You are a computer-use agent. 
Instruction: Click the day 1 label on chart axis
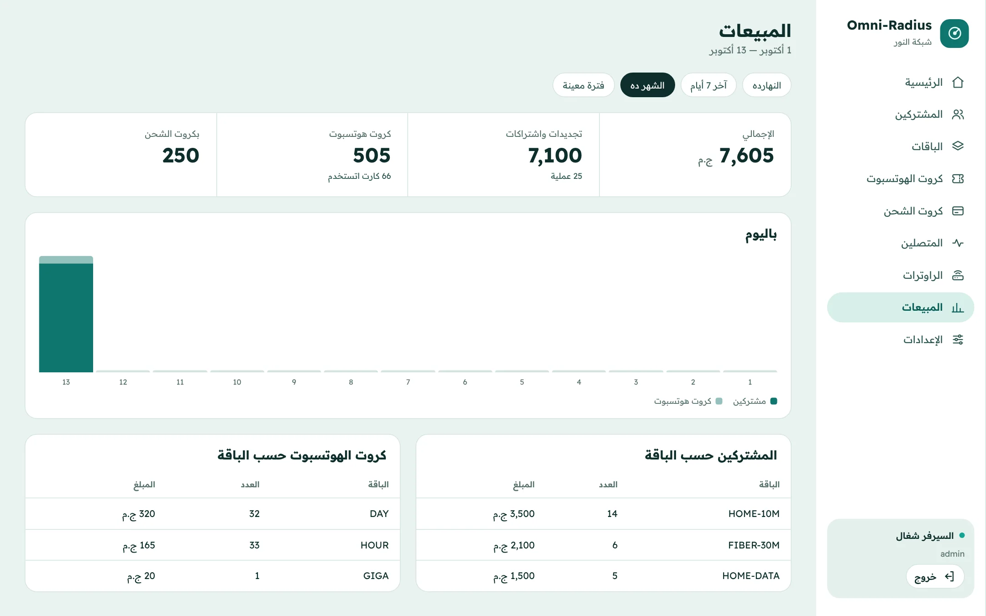750,382
